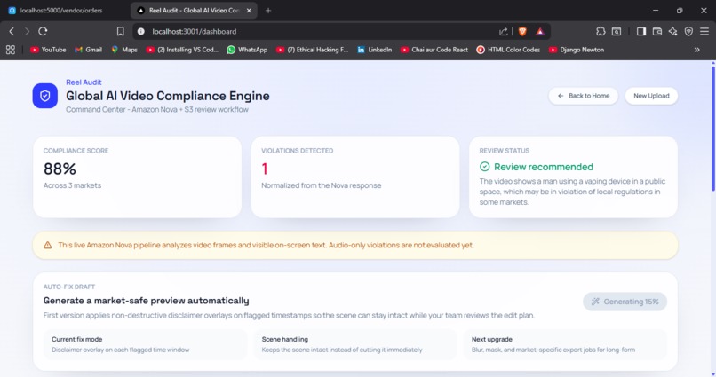Open the apps grid in bookmarks bar
Viewport: 716px width, 377px height.
11,50
